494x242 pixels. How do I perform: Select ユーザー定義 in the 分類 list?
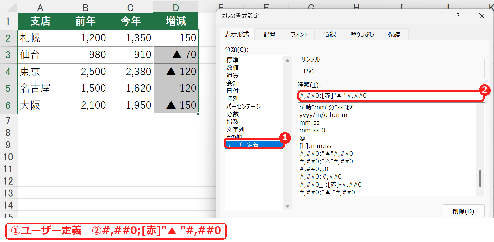(255, 145)
